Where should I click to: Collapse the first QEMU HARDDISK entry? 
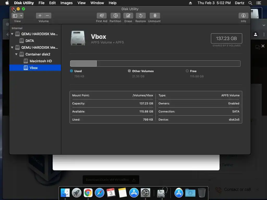click(12, 34)
